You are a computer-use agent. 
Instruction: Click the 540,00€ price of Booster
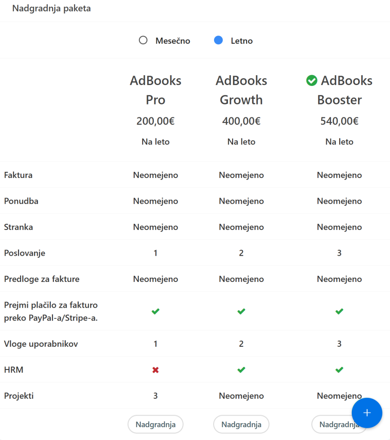pos(339,121)
